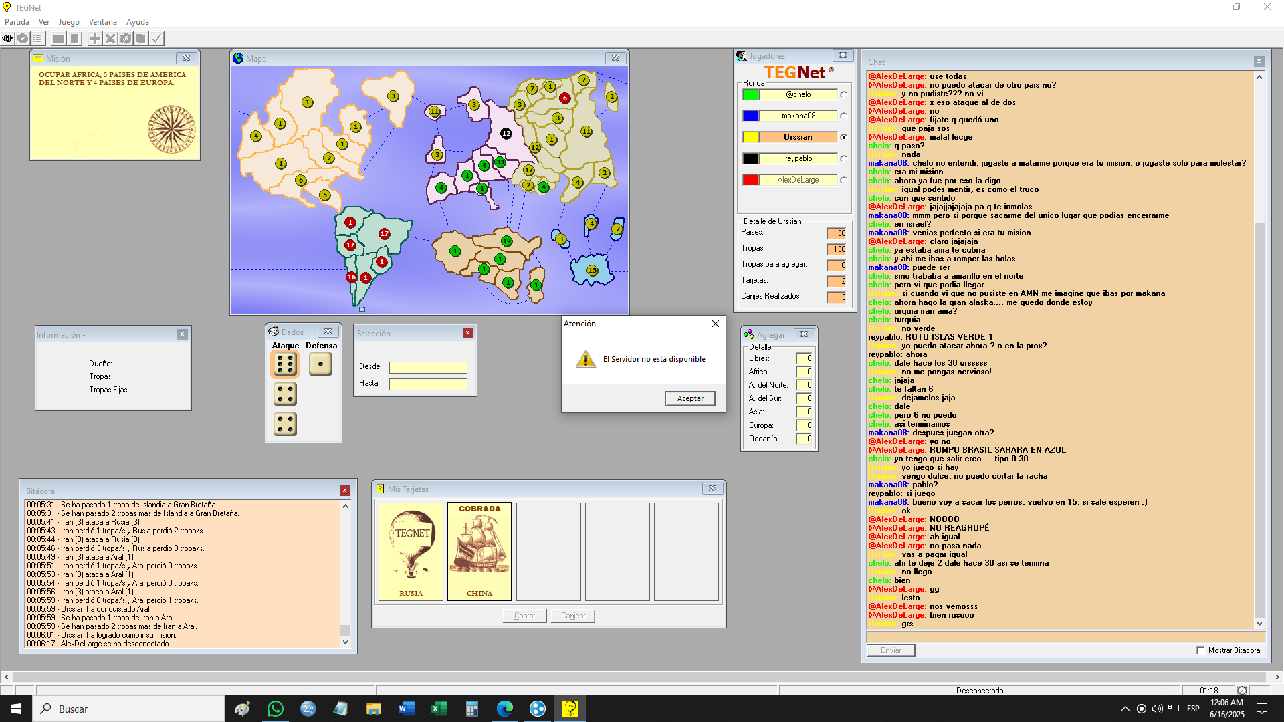Click the disconnect toolbar icon with round symbol
The width and height of the screenshot is (1284, 722).
(23, 39)
